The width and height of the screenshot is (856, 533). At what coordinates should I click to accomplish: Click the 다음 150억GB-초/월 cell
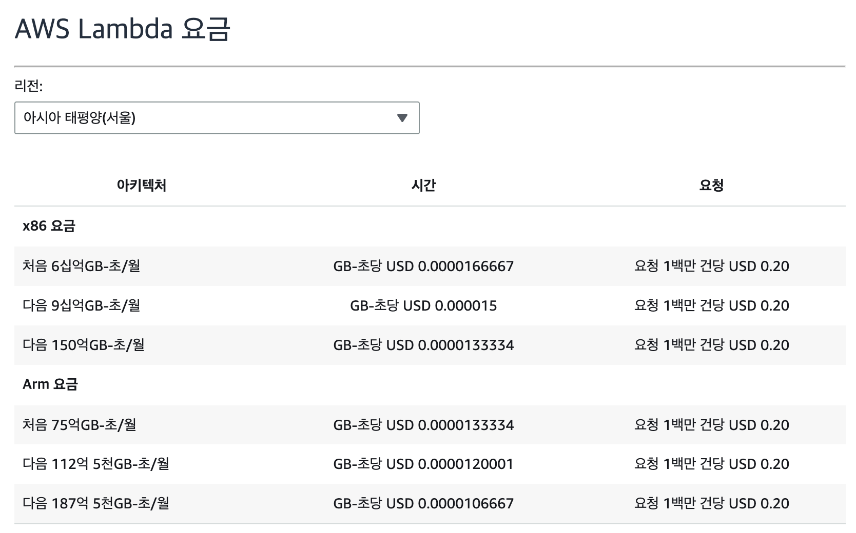[84, 345]
